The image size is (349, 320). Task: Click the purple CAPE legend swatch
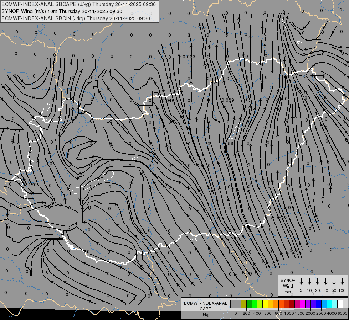[x=308, y=304]
